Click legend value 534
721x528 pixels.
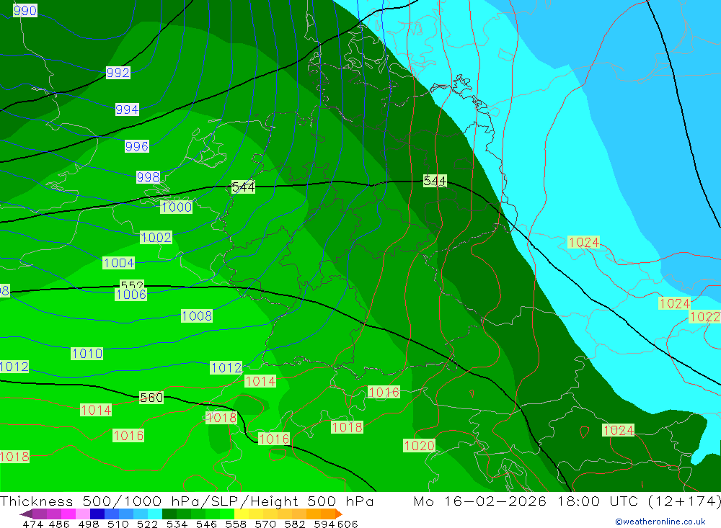click(177, 524)
